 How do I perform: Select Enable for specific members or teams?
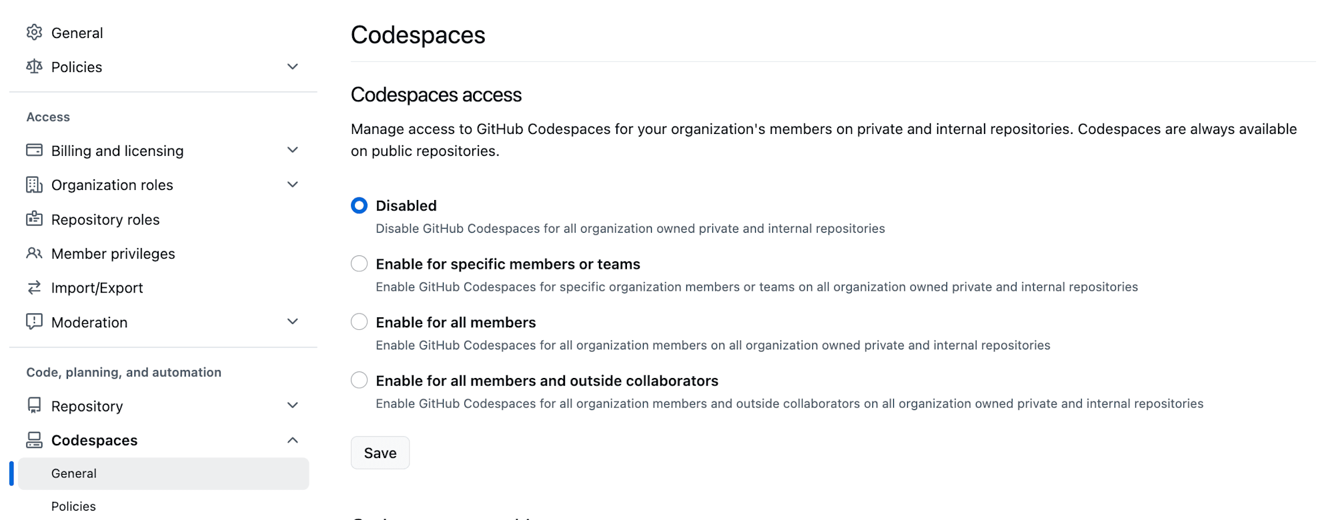tap(359, 264)
